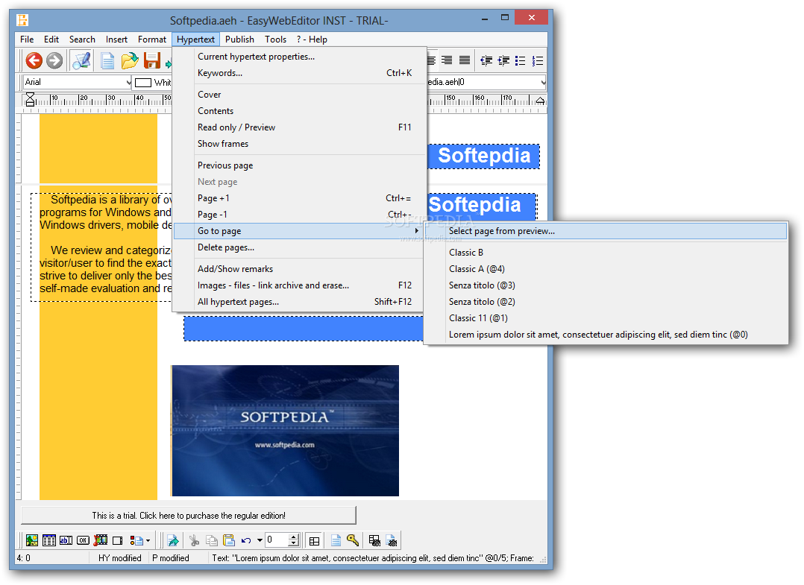The width and height of the screenshot is (804, 585).
Task: Increase indent using the indent icon
Action: [503, 61]
